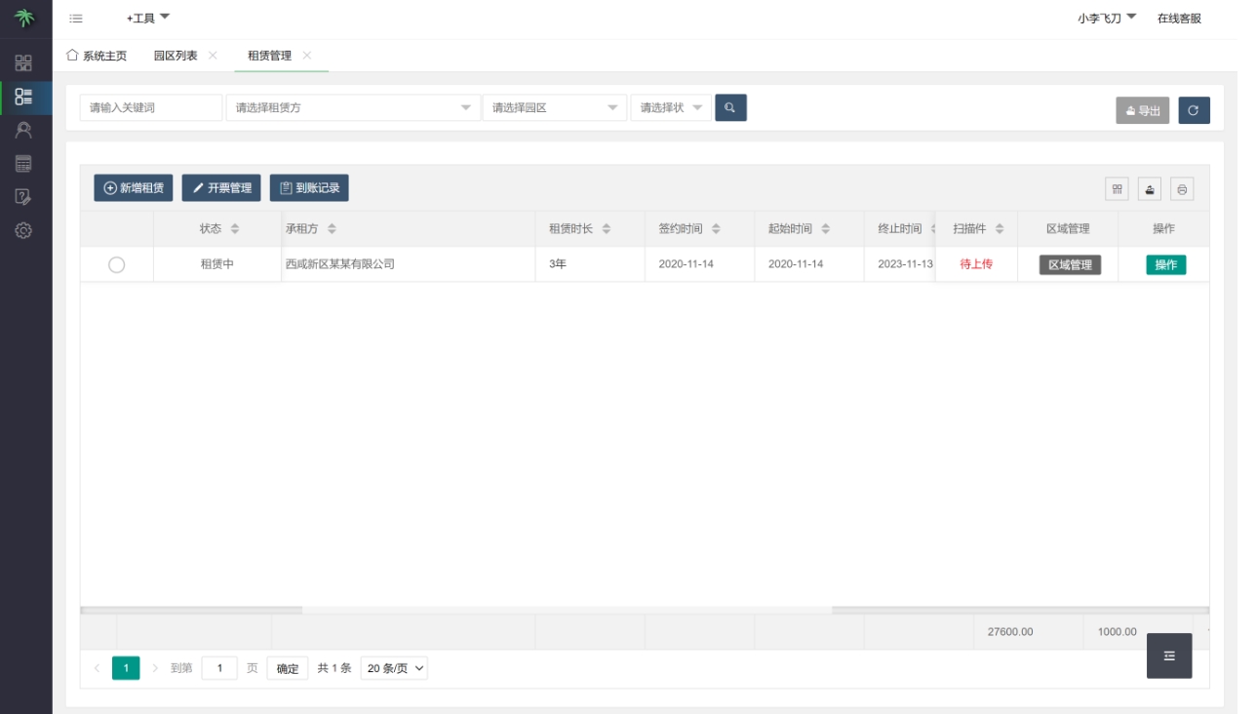The width and height of the screenshot is (1256, 714).
Task: Open the settings gear sidebar icon
Action: point(23,230)
